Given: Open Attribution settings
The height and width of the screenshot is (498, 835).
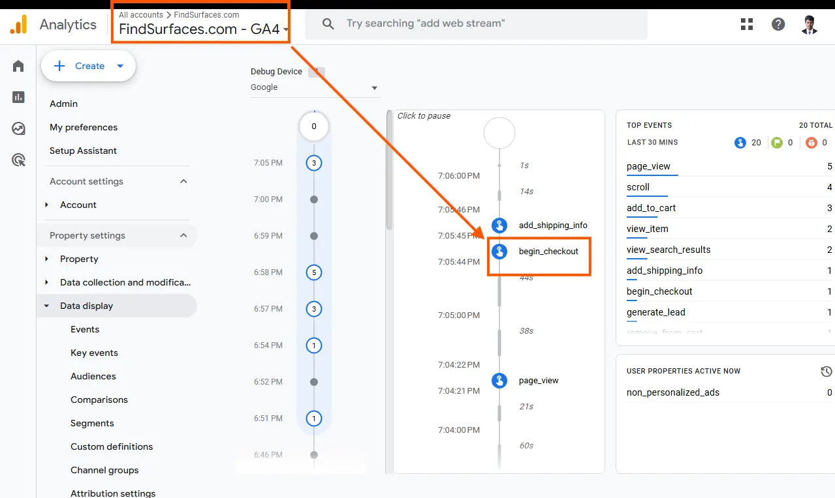Looking at the screenshot, I should 113,493.
